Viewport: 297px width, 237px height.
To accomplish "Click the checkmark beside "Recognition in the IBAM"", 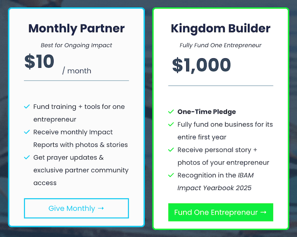I will [x=171, y=175].
